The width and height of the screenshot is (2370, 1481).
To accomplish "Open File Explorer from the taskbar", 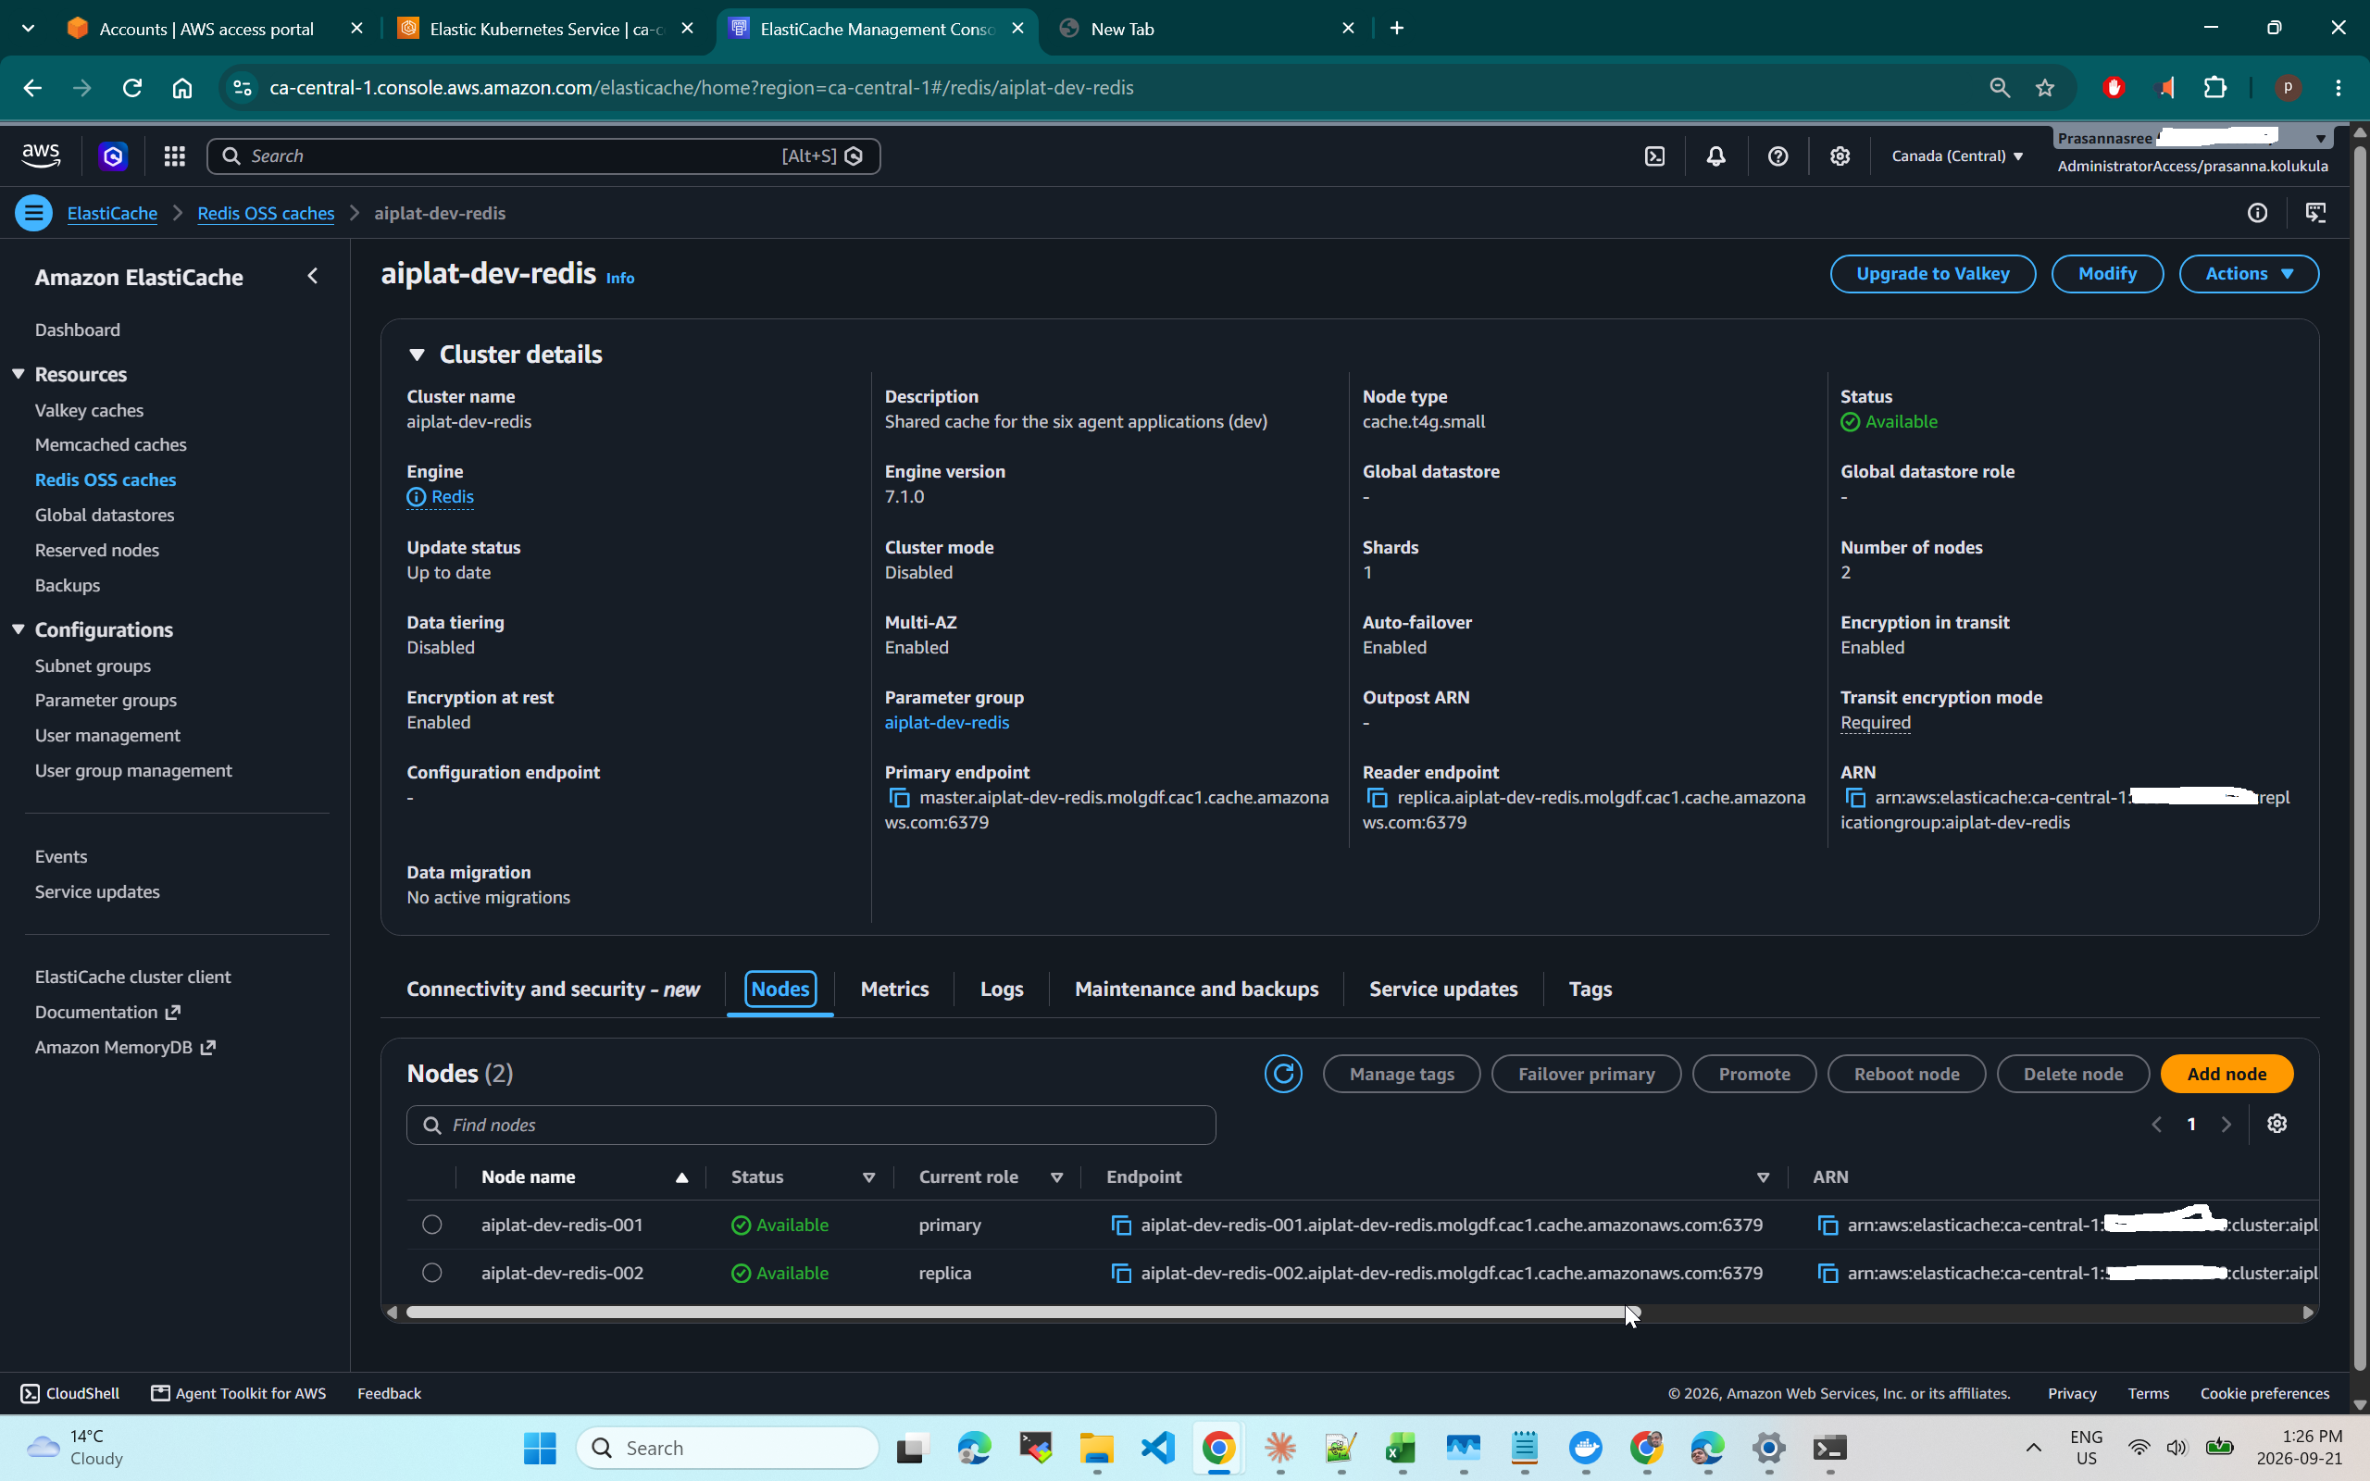I will click(1096, 1448).
